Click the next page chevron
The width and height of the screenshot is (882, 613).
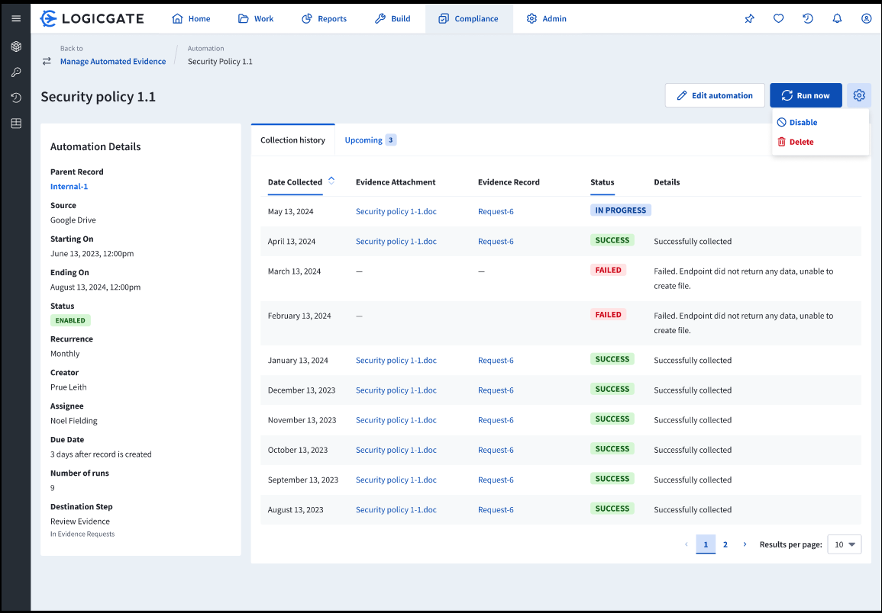(x=745, y=544)
